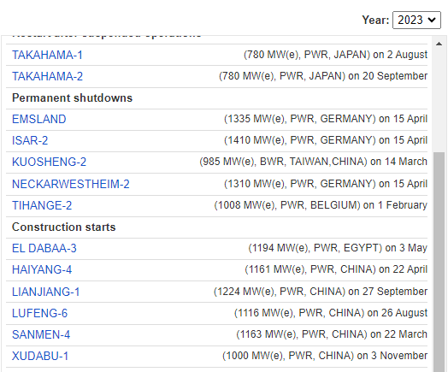The width and height of the screenshot is (448, 372).
Task: Click the vertical scrollbar thumb
Action: [439, 262]
